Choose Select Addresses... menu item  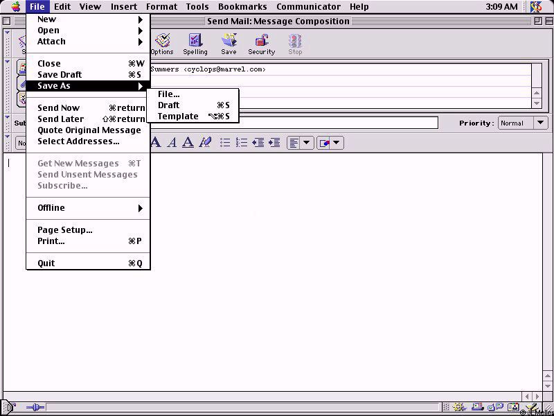(89, 141)
